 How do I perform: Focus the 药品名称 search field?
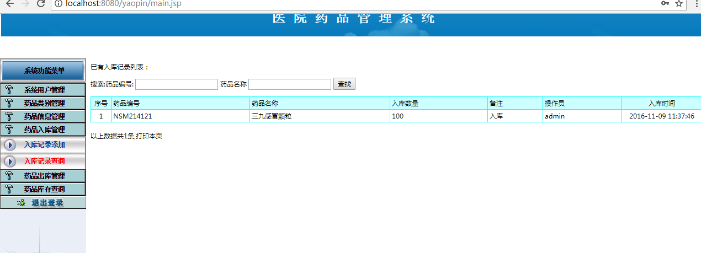(290, 84)
